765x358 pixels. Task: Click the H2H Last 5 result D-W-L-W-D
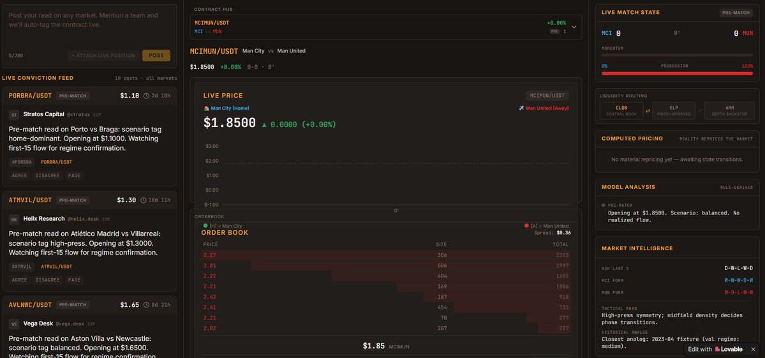(x=738, y=268)
